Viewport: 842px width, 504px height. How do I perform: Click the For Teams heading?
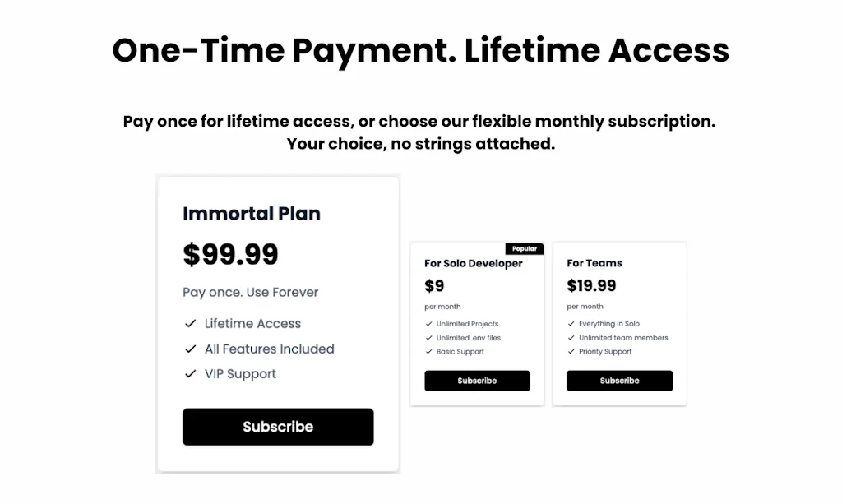pos(594,263)
